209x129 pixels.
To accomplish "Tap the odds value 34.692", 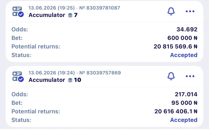I will (187, 29).
